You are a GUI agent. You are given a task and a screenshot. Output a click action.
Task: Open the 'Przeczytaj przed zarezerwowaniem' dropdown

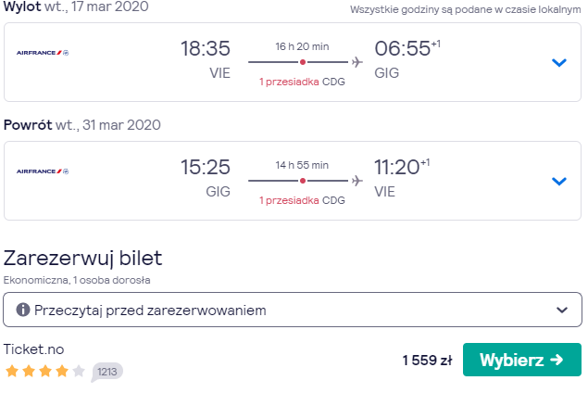coord(293,310)
